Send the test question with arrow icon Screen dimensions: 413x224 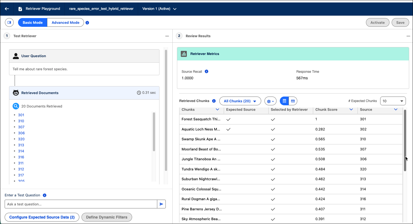tap(161, 204)
